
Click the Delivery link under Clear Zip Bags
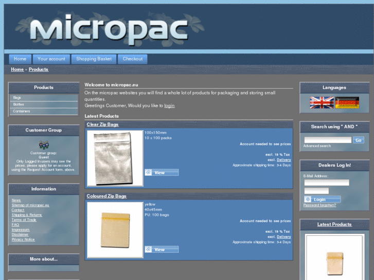pos(283,160)
